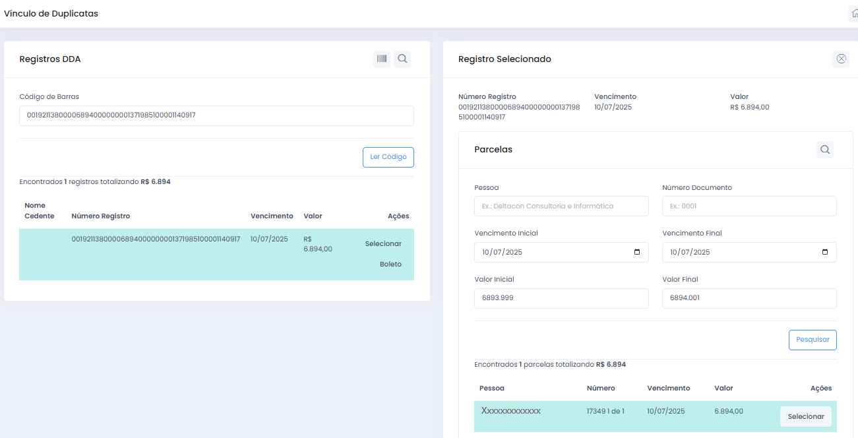Click the Valor Final field
The height and width of the screenshot is (438, 858).
point(749,298)
